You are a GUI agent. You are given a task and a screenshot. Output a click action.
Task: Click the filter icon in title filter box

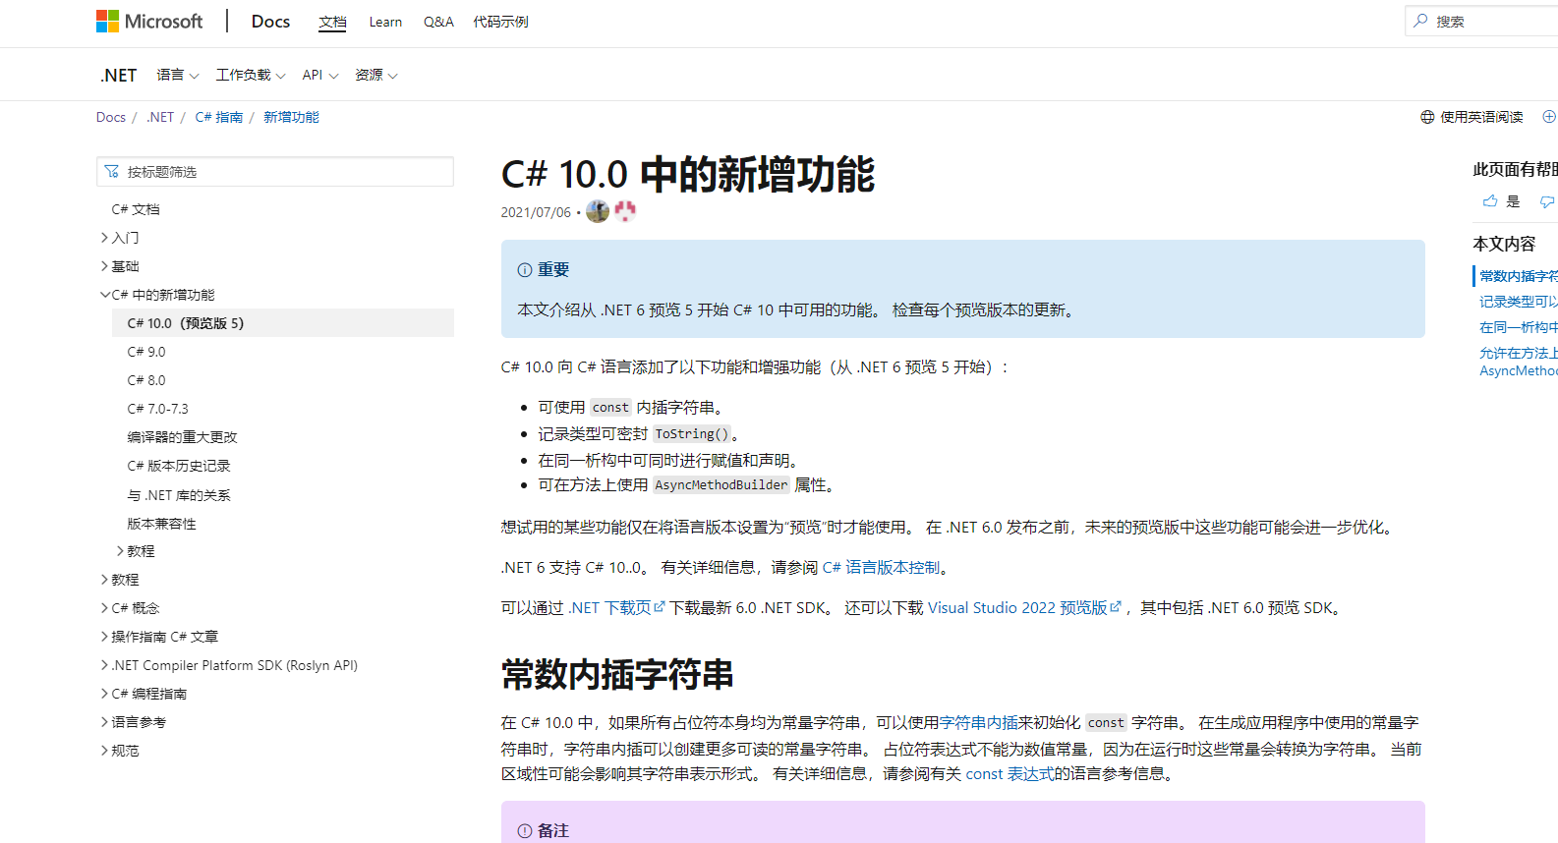(111, 172)
